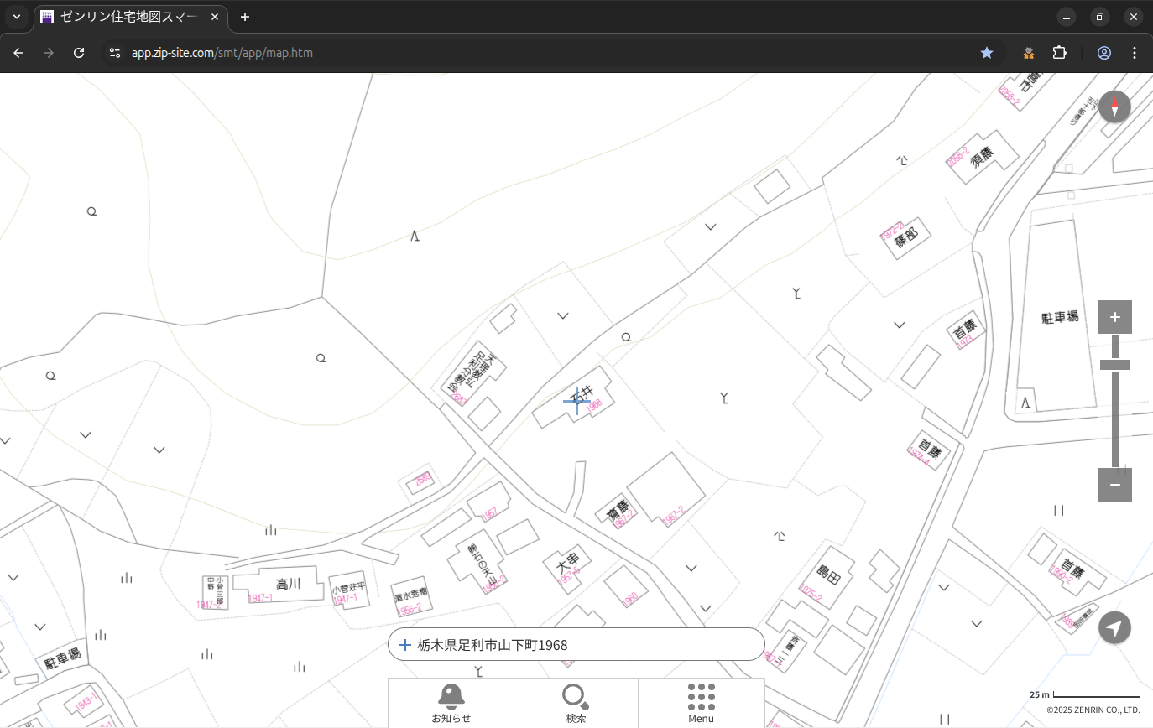Open a new browser tab
This screenshot has height=728, width=1153.
coord(245,17)
